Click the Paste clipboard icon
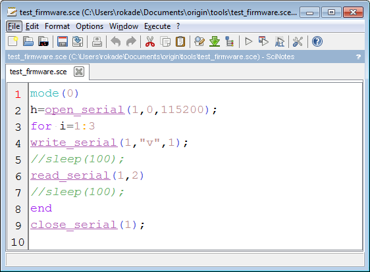370x272 pixels. [x=180, y=41]
